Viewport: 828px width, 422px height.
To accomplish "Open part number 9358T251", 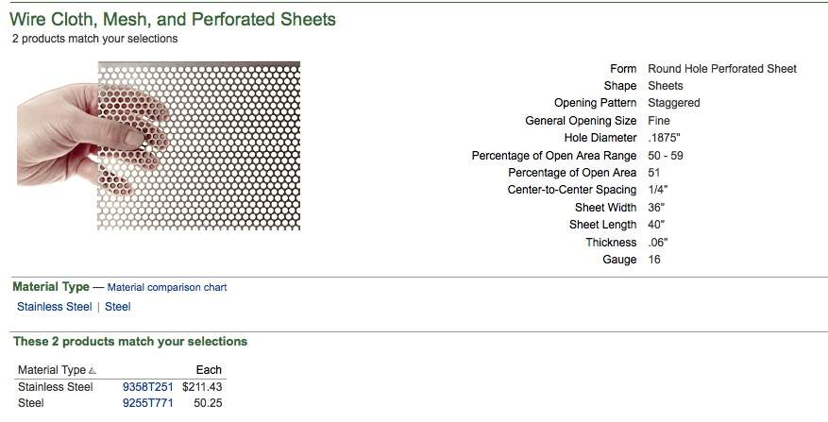I will pyautogui.click(x=148, y=387).
